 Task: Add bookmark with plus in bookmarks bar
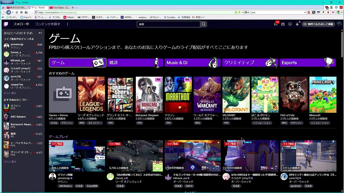pyautogui.click(x=3, y=17)
